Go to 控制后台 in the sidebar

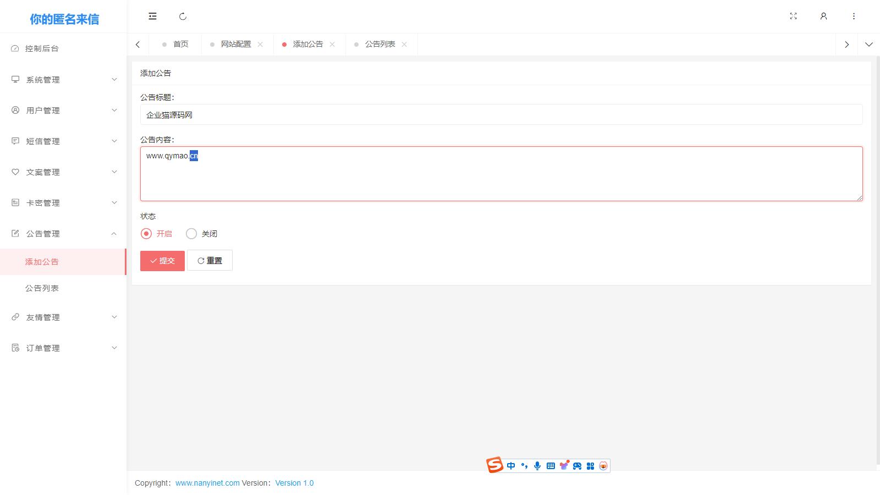tap(63, 48)
